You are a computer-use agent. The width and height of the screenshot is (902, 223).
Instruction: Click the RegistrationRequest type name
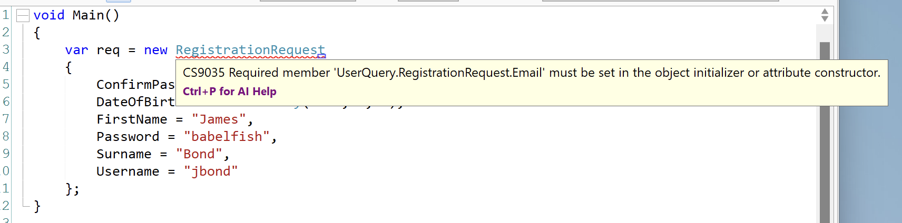pyautogui.click(x=250, y=50)
